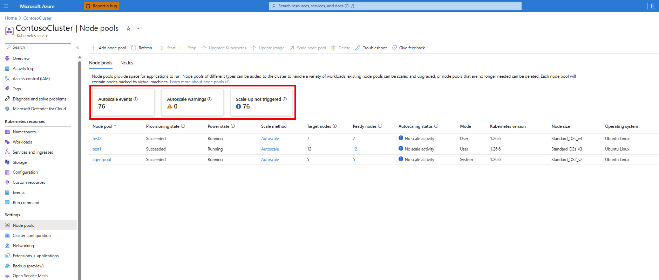Click the Events icon in the sidebar

[7, 192]
